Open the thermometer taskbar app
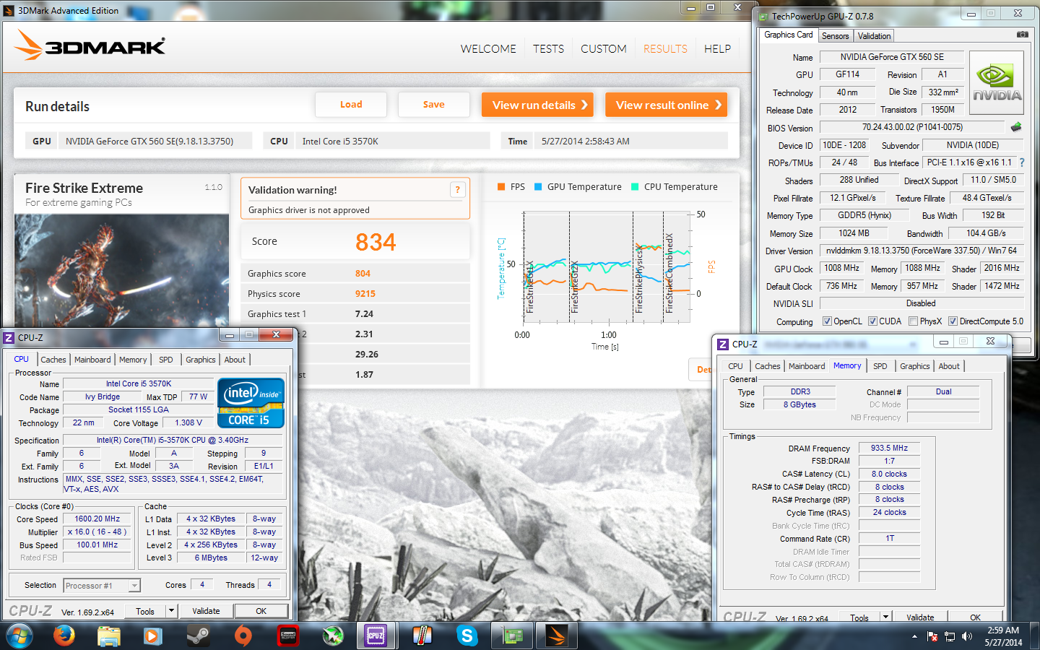The height and width of the screenshot is (650, 1040). pos(422,636)
